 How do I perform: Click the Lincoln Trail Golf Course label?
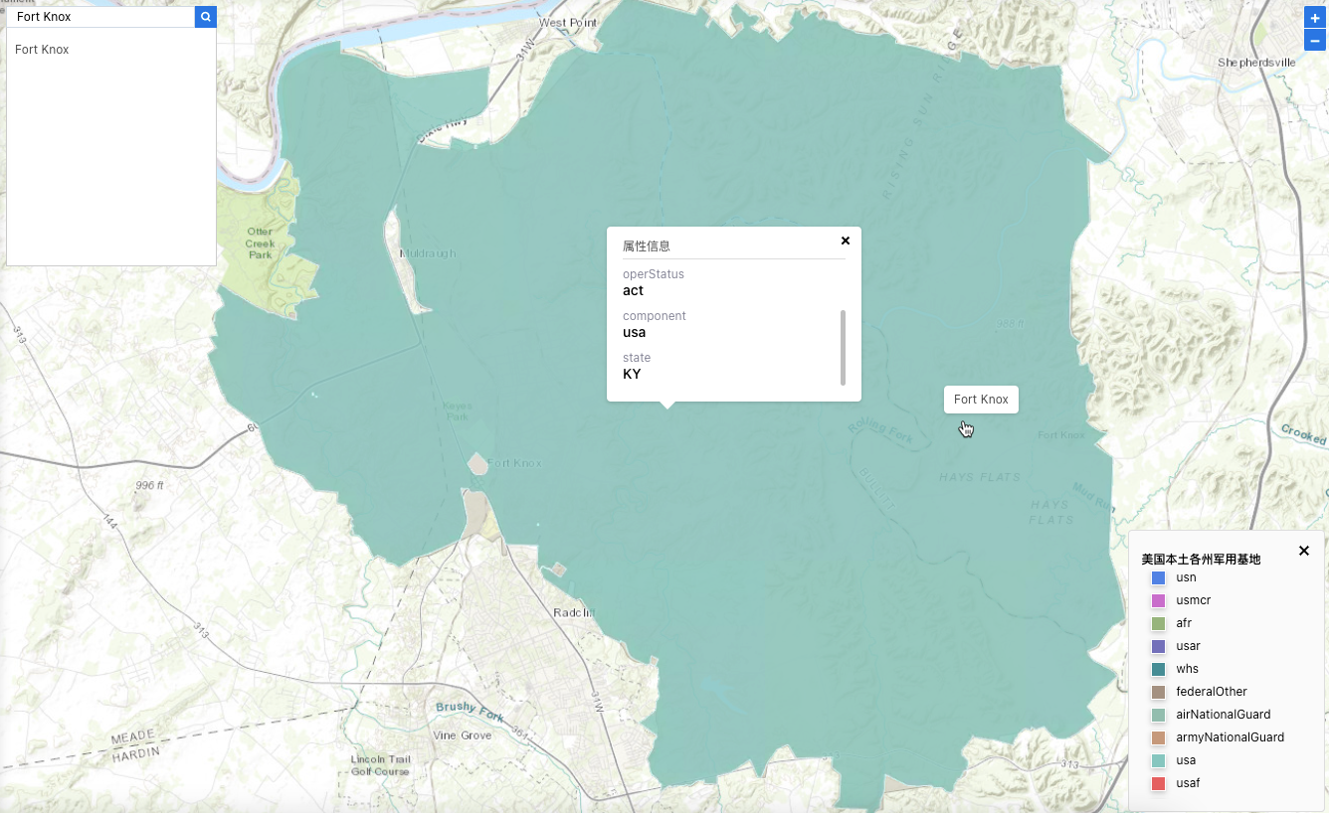pyautogui.click(x=380, y=765)
